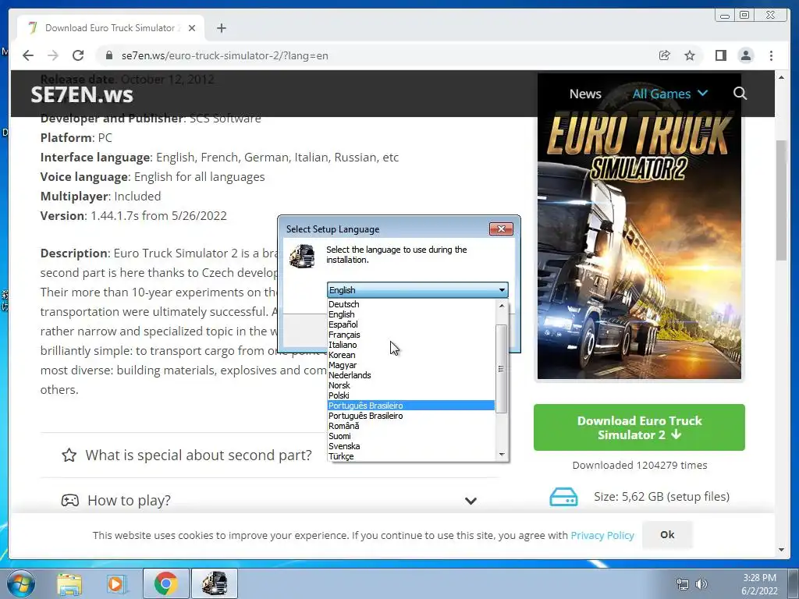Choose Nederlands from the language list
The height and width of the screenshot is (599, 799).
(x=410, y=375)
